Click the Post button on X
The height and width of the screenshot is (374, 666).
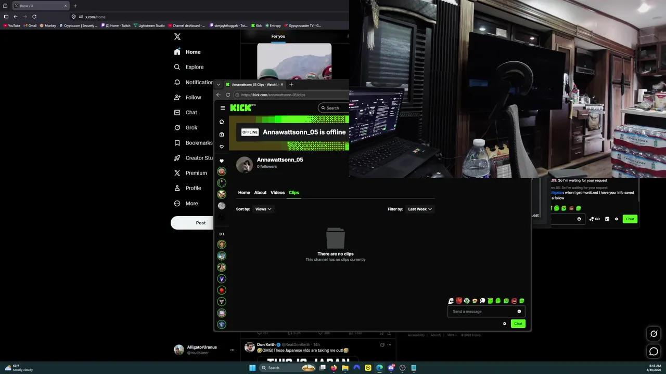tap(193, 223)
